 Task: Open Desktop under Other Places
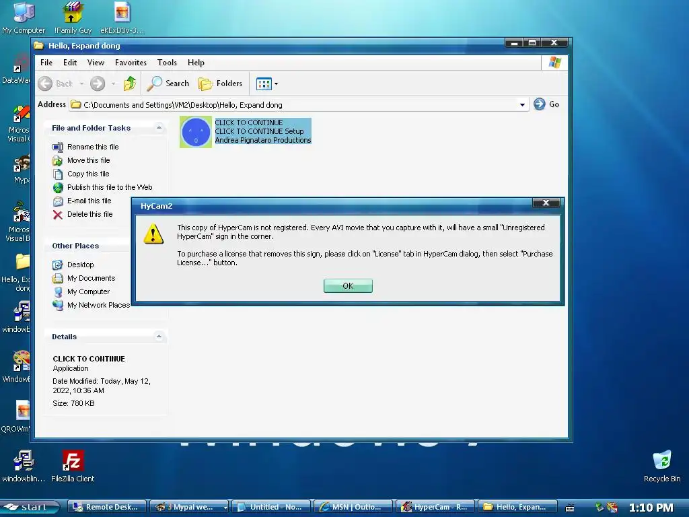(73, 265)
